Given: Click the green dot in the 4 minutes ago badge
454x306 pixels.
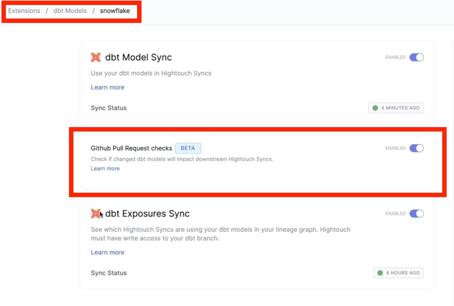Looking at the screenshot, I should click(375, 108).
